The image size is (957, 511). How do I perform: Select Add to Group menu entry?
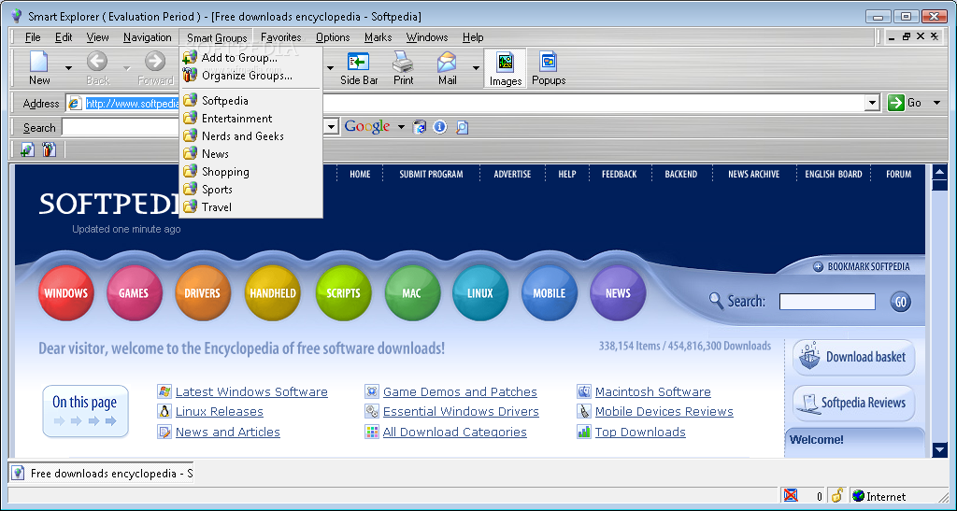pos(250,58)
